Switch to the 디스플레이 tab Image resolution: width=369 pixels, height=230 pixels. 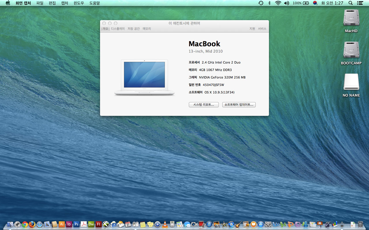click(118, 29)
